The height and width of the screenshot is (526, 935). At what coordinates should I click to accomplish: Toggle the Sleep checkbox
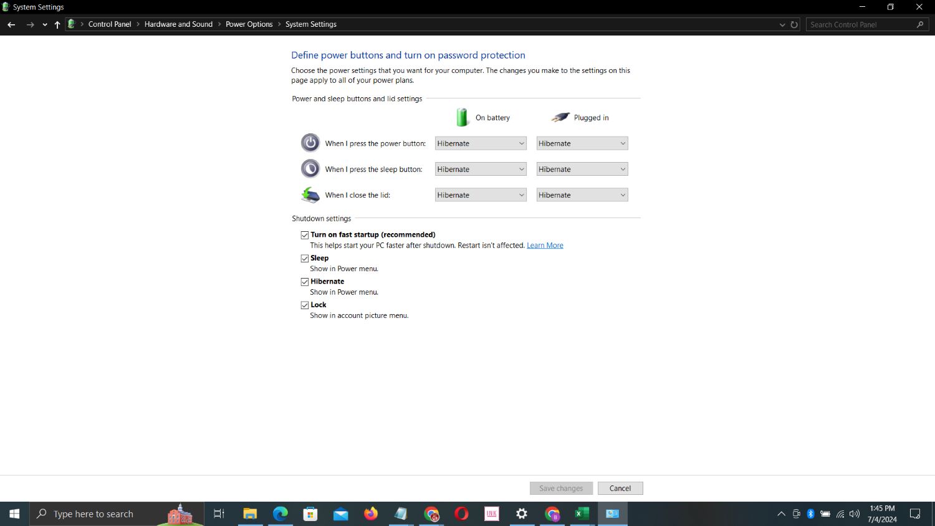305,258
